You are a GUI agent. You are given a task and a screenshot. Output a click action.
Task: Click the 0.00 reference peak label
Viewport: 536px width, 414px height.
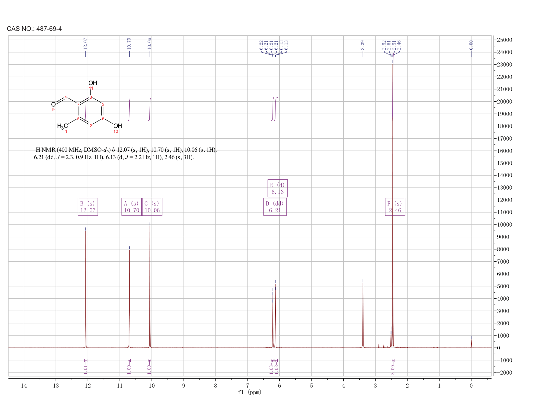(x=471, y=45)
